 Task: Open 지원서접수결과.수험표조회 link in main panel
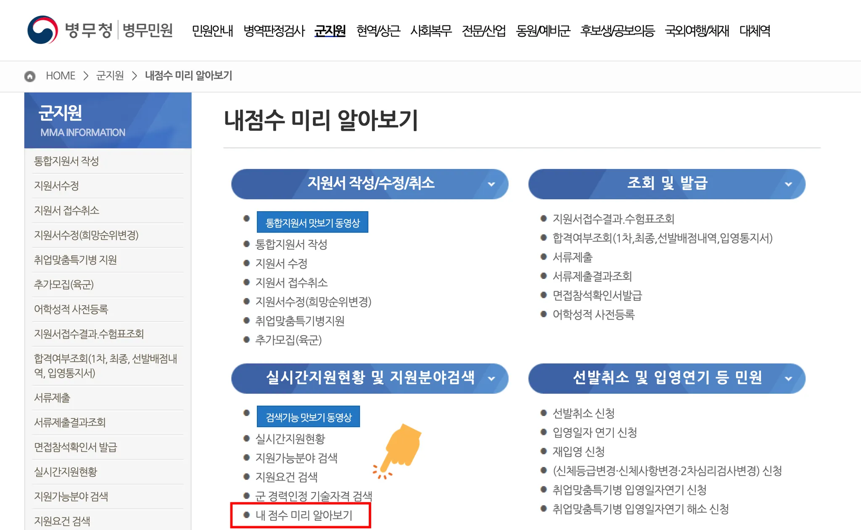(613, 219)
